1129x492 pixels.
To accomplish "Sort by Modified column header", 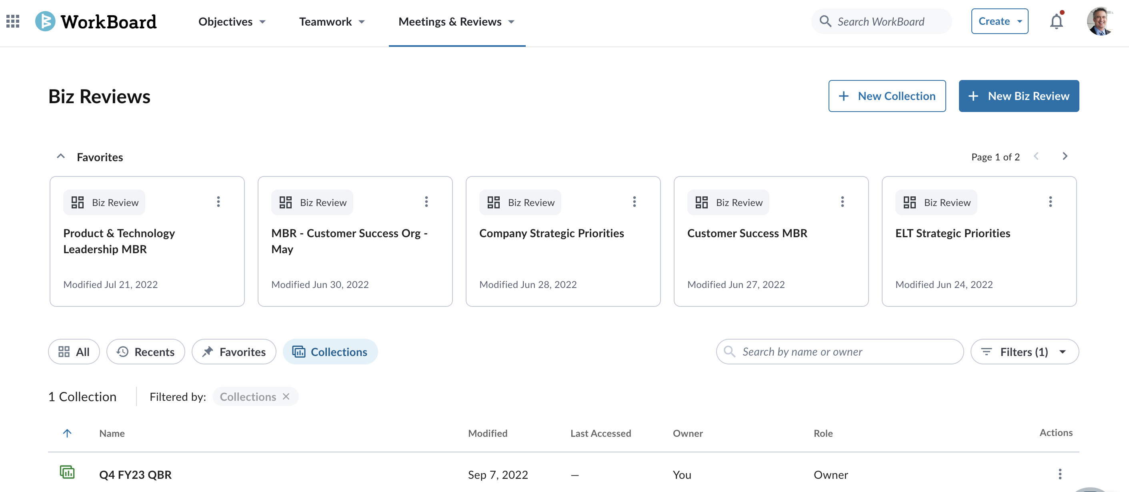I will tap(487, 433).
